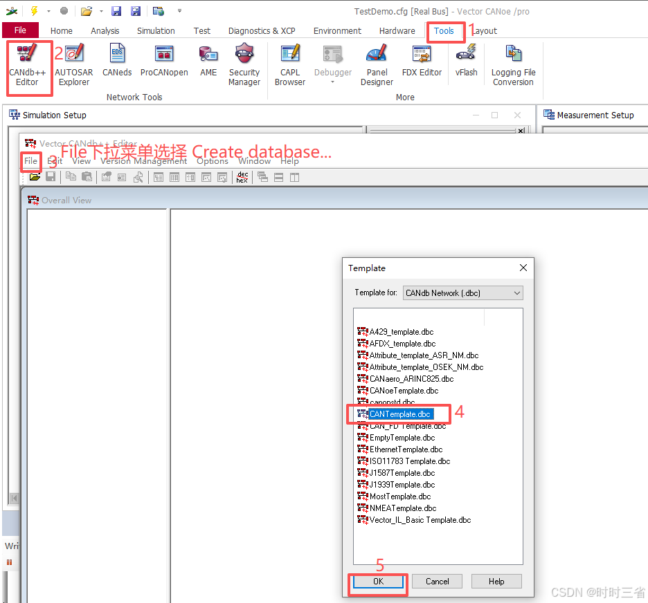Switch to the Diagnostics & XCP tab

pyautogui.click(x=262, y=31)
